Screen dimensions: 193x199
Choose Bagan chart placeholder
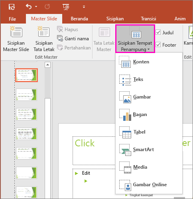click(x=149, y=114)
